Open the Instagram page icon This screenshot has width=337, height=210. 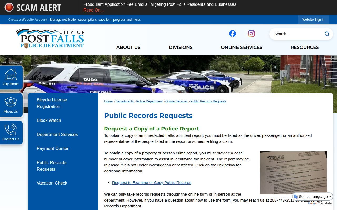(251, 34)
